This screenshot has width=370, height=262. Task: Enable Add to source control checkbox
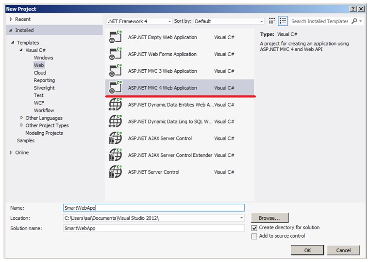(254, 236)
